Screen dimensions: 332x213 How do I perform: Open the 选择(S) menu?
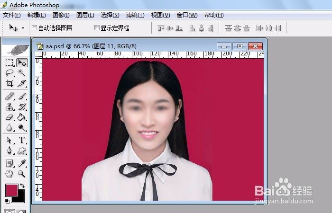click(x=110, y=15)
